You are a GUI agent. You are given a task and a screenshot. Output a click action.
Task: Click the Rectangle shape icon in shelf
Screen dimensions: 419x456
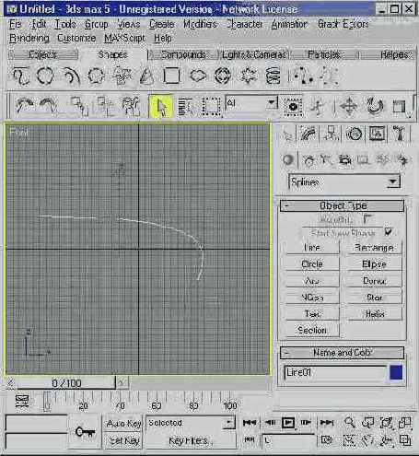tap(171, 76)
